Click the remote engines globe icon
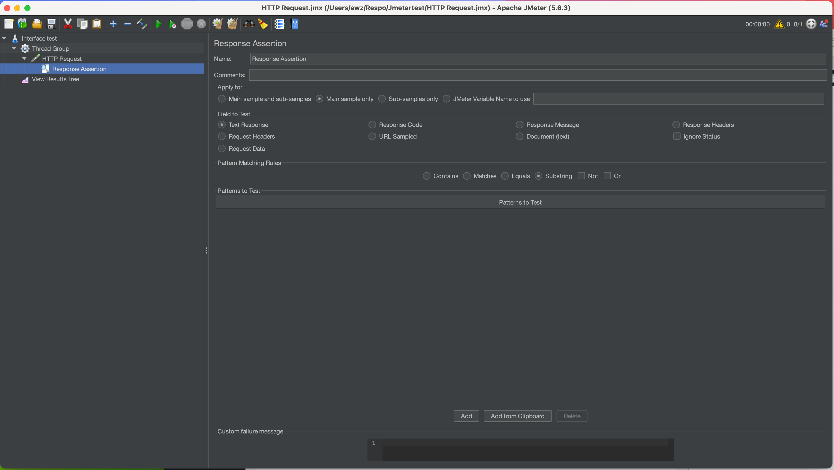The height and width of the screenshot is (470, 834). pyautogui.click(x=811, y=24)
